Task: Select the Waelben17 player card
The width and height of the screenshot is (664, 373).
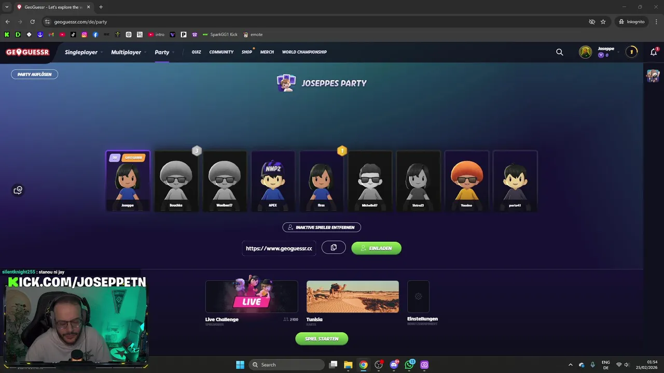Action: tap(224, 181)
